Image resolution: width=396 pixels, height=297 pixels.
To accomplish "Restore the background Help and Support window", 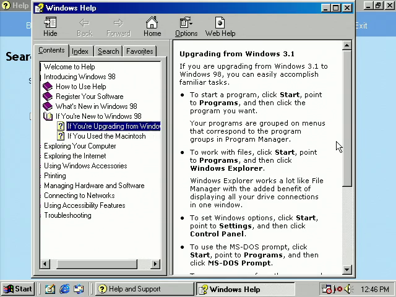I will tap(378, 6).
